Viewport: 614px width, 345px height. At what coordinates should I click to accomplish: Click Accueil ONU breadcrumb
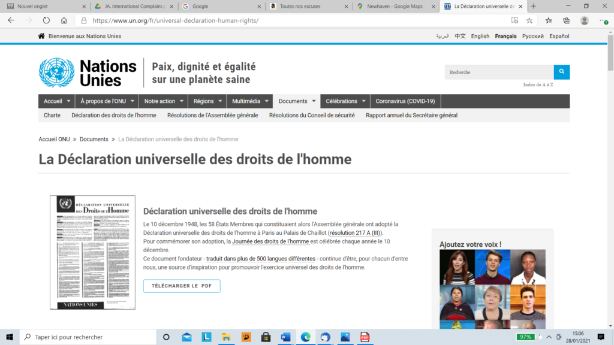click(x=54, y=139)
